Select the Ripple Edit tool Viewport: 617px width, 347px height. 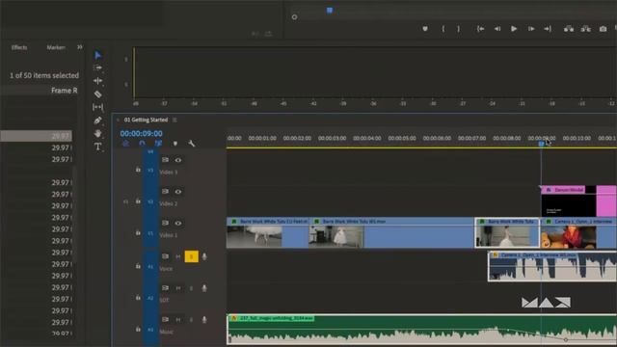[98, 81]
